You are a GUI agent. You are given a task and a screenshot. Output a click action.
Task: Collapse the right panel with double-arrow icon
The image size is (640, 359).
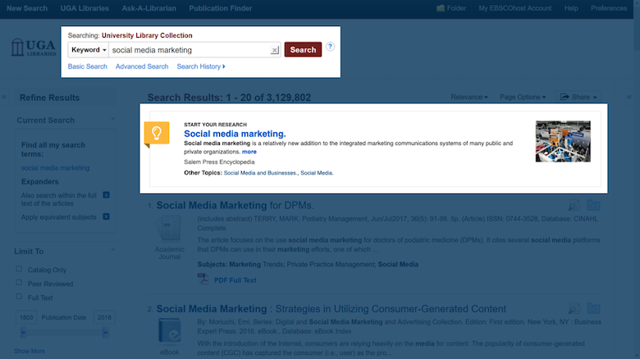click(x=629, y=97)
